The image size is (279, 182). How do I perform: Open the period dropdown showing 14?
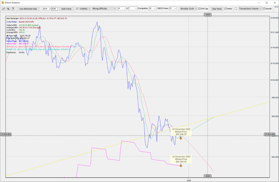122,8
